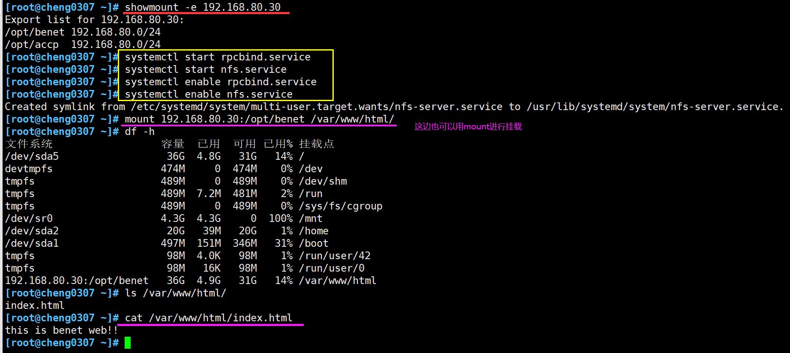
Task: Click the 文件系统 column header
Action: tap(29, 144)
